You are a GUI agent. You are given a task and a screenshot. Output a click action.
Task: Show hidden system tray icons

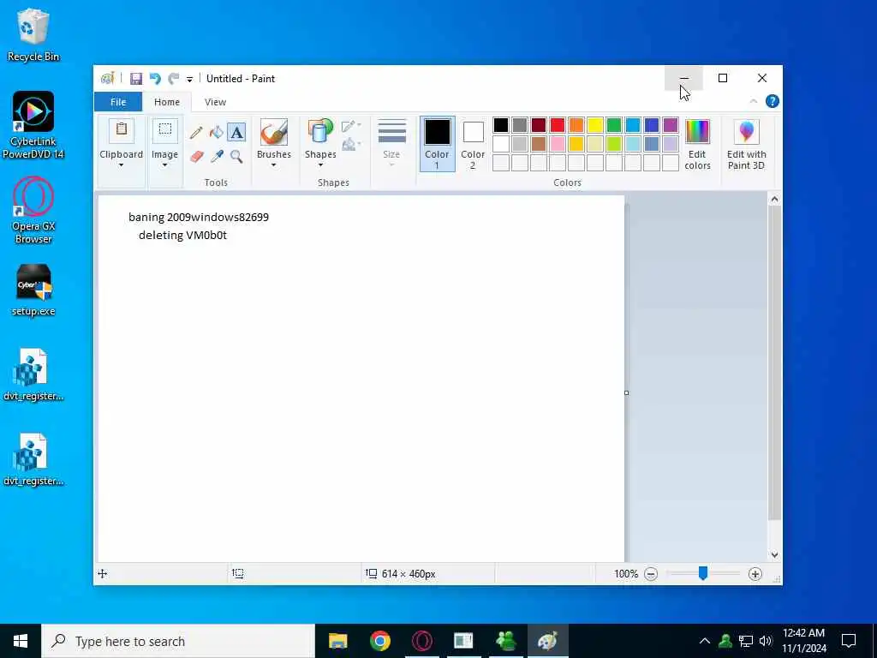(x=705, y=641)
